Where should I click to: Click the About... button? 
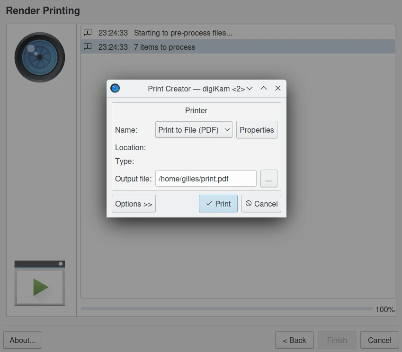pos(23,340)
